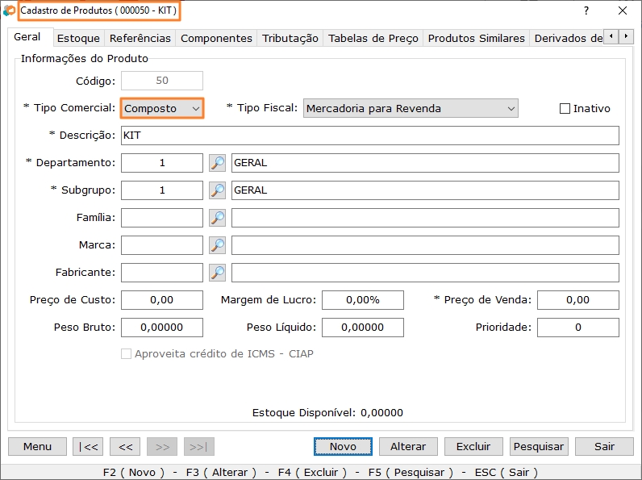Open the Fabricante search magnifier
Image resolution: width=642 pixels, height=480 pixels.
217,273
